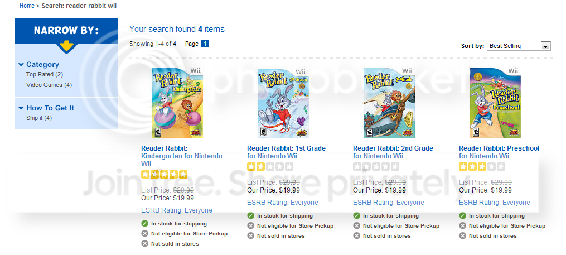Select the Reader Rabbit 2nd Grade cover

click(389, 103)
